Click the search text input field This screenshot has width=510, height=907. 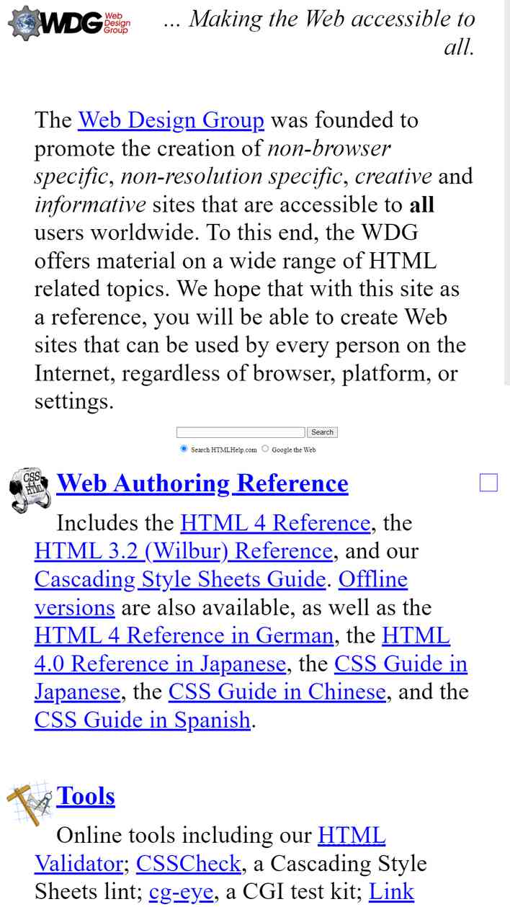[241, 432]
